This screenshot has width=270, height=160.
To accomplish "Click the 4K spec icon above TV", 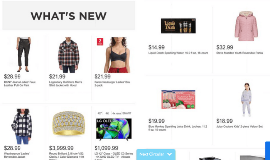I will coord(107,113).
